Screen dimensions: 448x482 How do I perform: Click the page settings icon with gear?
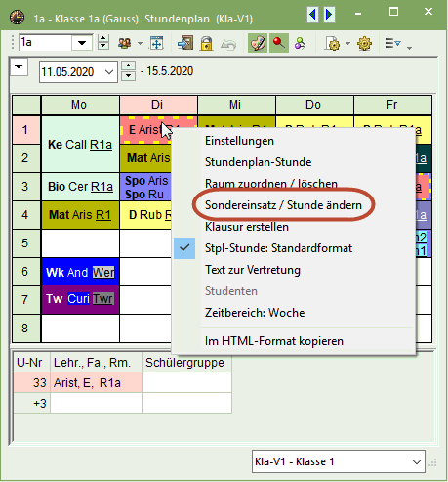332,43
